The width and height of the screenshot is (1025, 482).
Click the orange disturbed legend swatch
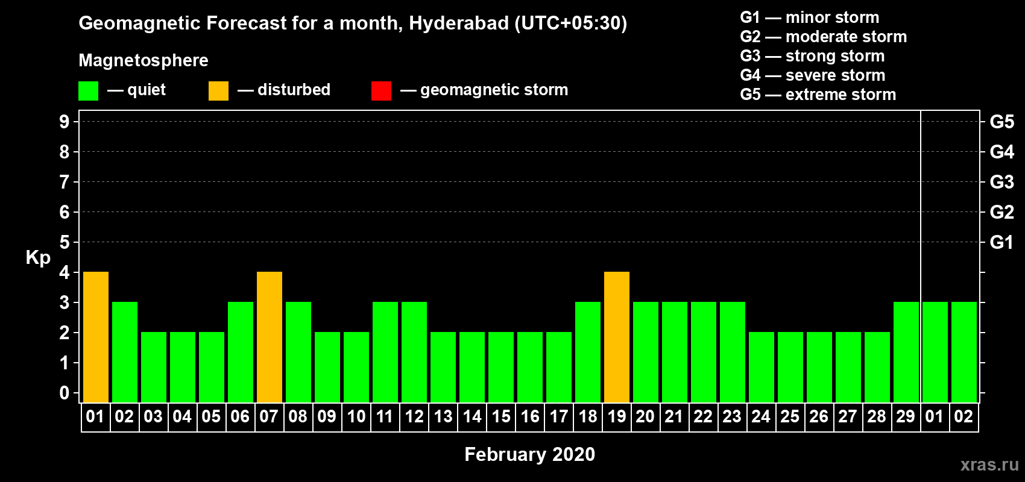pos(218,91)
